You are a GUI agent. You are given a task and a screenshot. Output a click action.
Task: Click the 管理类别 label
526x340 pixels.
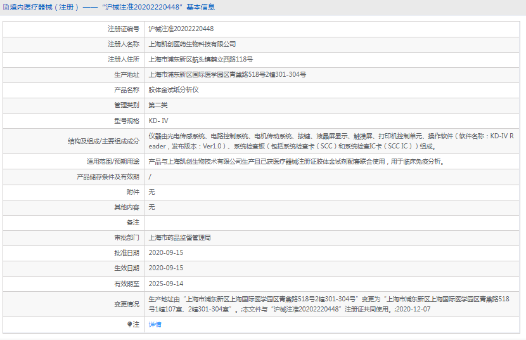pos(127,105)
